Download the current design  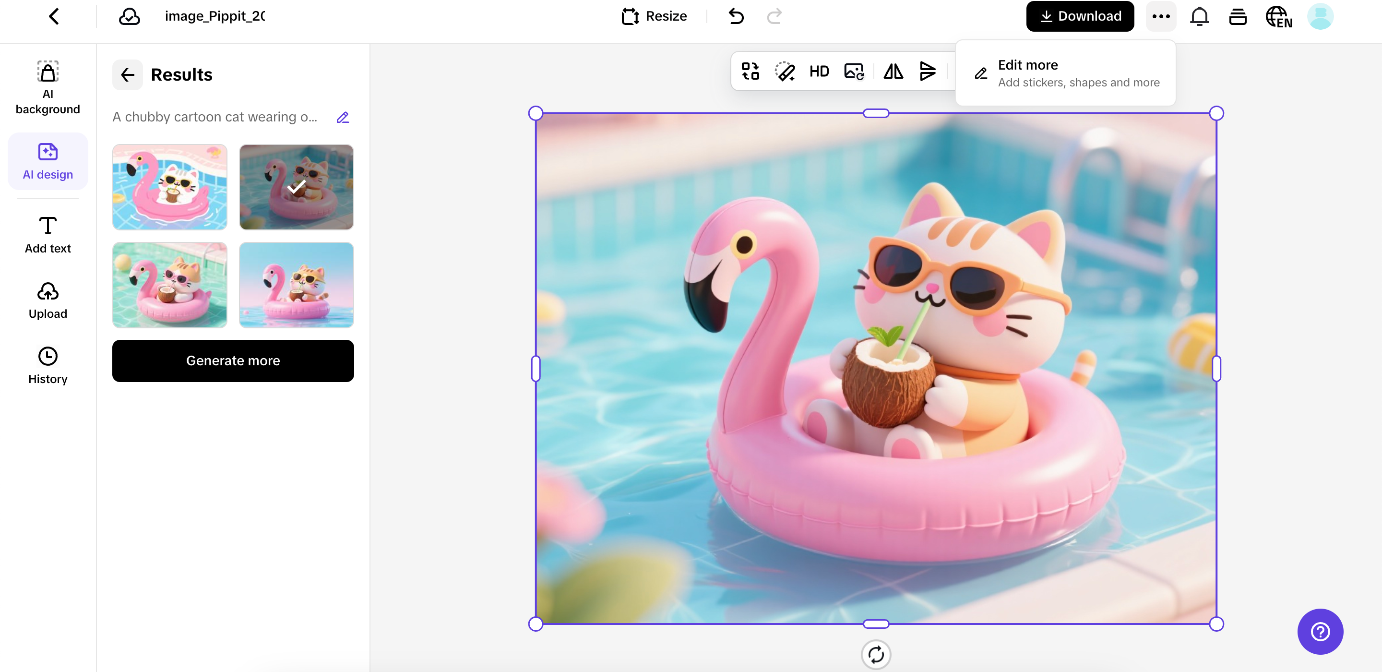click(1079, 16)
